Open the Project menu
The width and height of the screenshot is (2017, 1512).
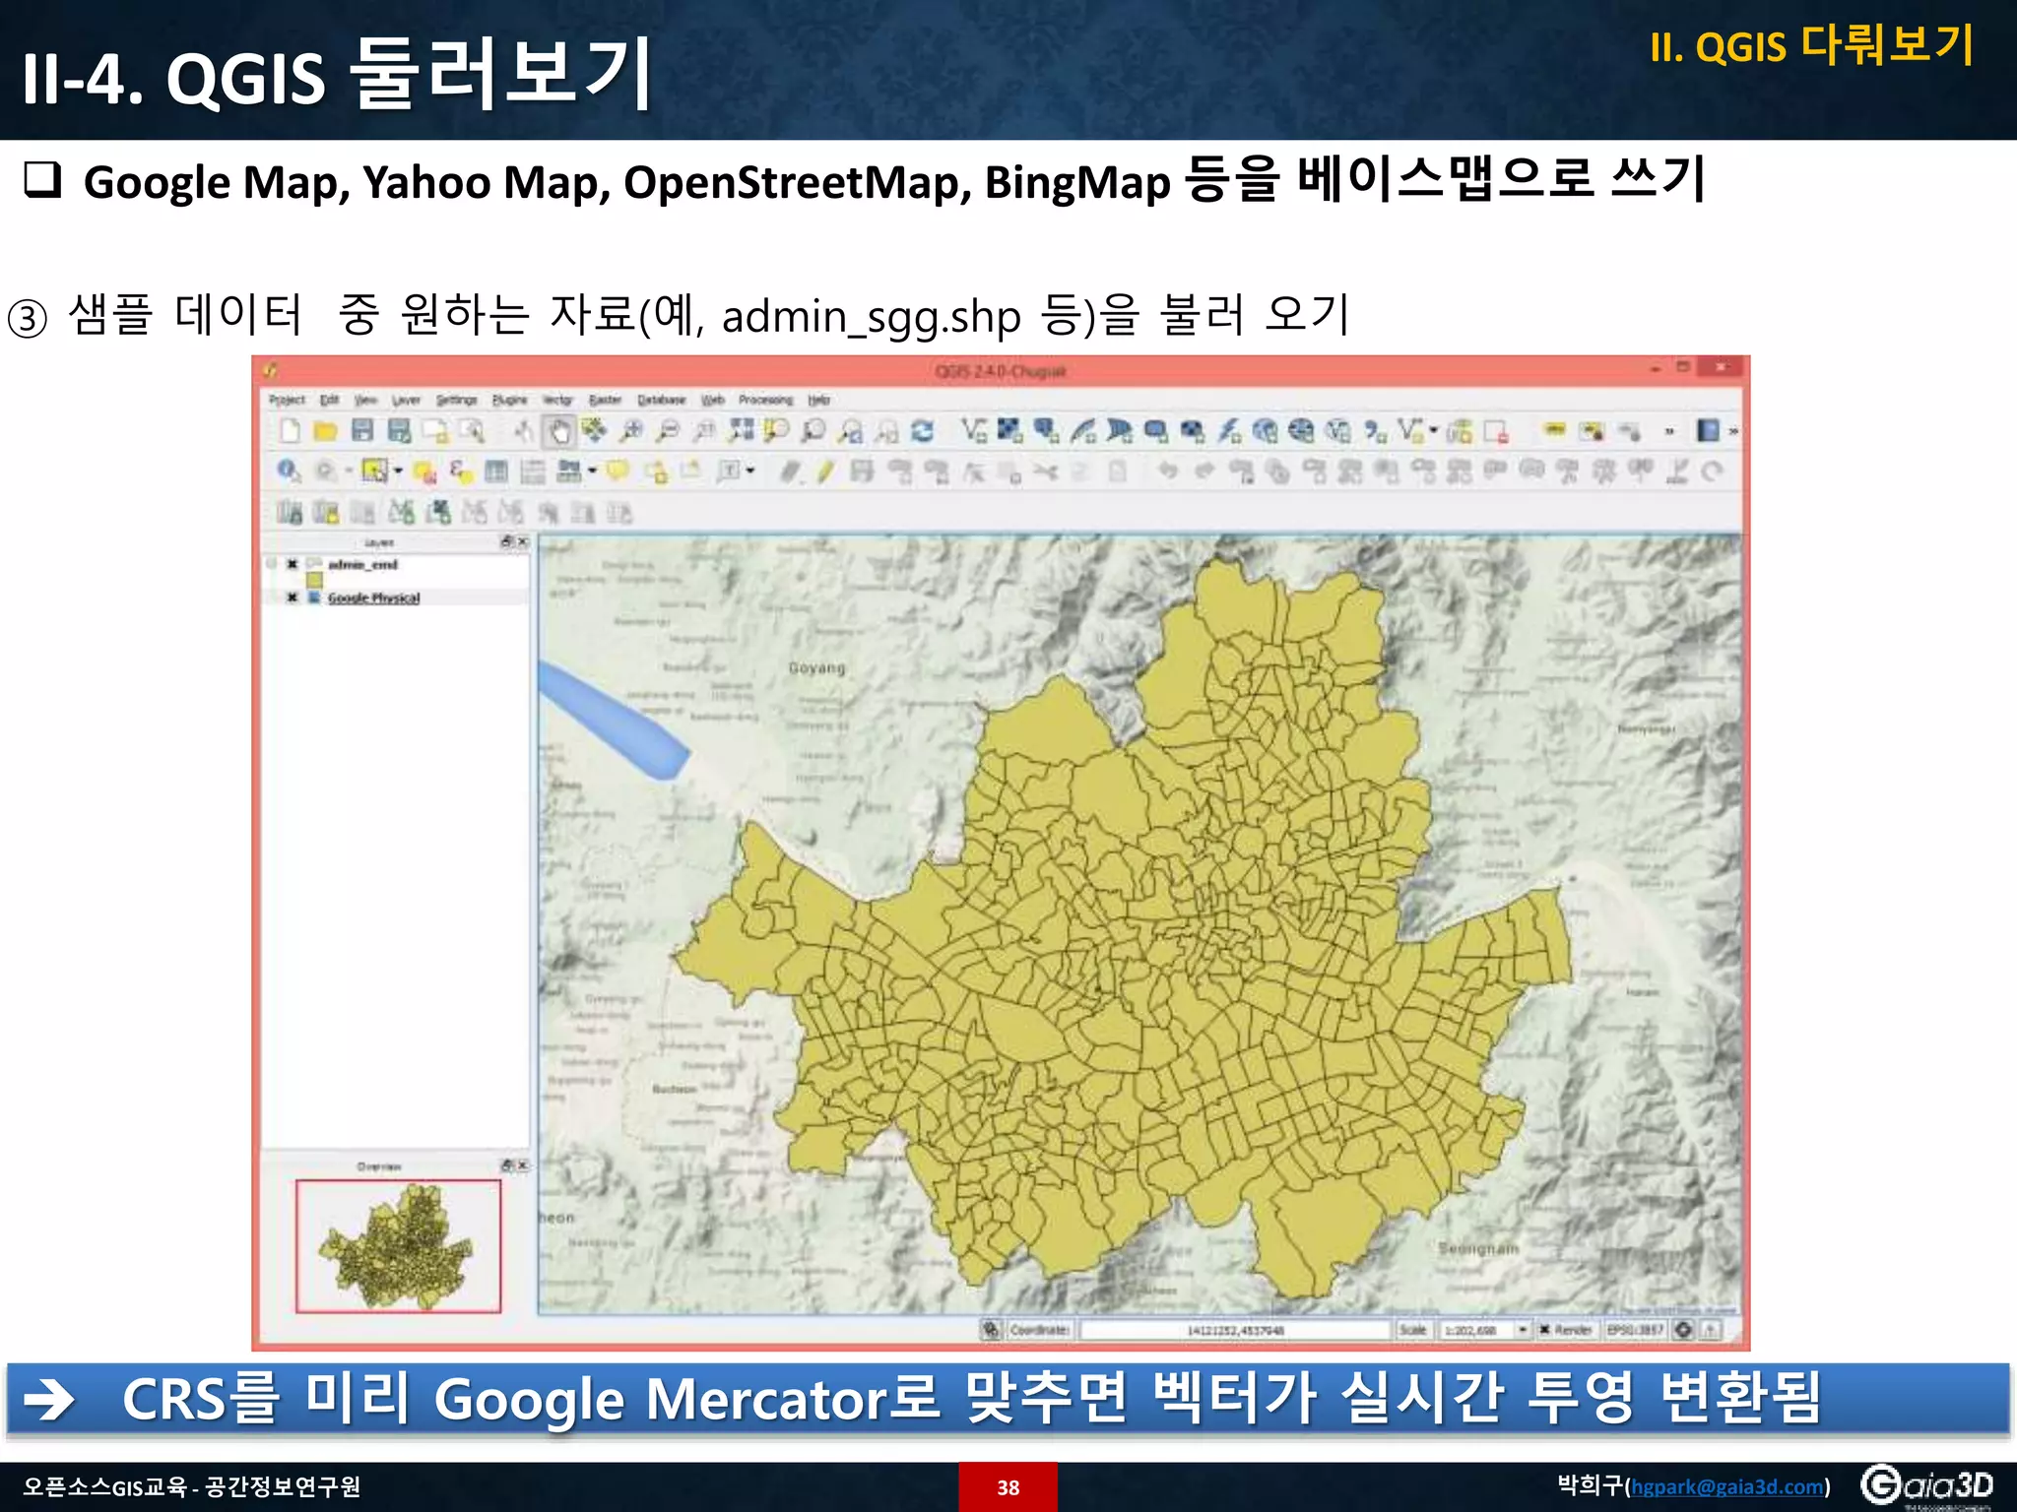click(x=287, y=400)
